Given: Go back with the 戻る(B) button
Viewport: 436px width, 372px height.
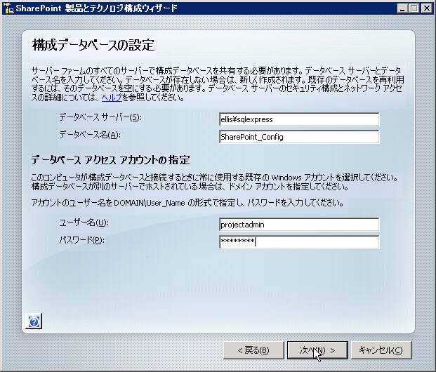Looking at the screenshot, I should 253,350.
